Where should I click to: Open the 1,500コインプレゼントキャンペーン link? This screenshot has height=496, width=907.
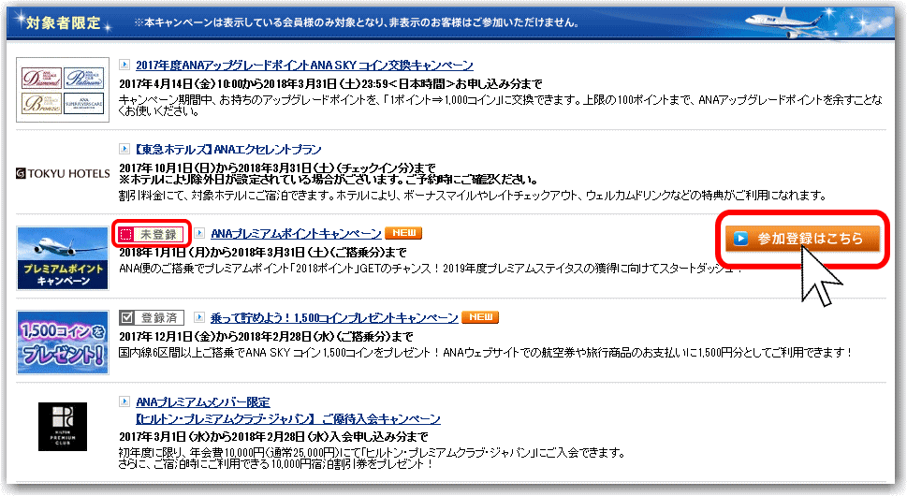tap(334, 317)
